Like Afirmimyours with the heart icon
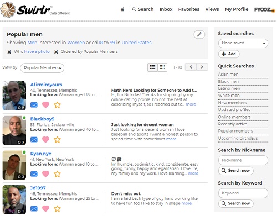Viewport: 277px width, 216px height. coord(45,104)
